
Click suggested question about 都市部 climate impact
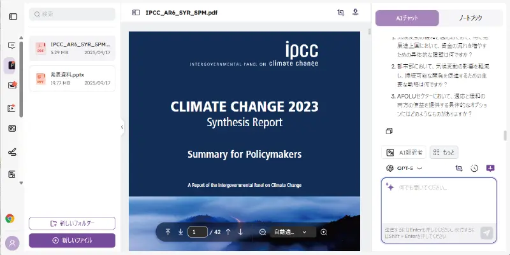point(443,75)
